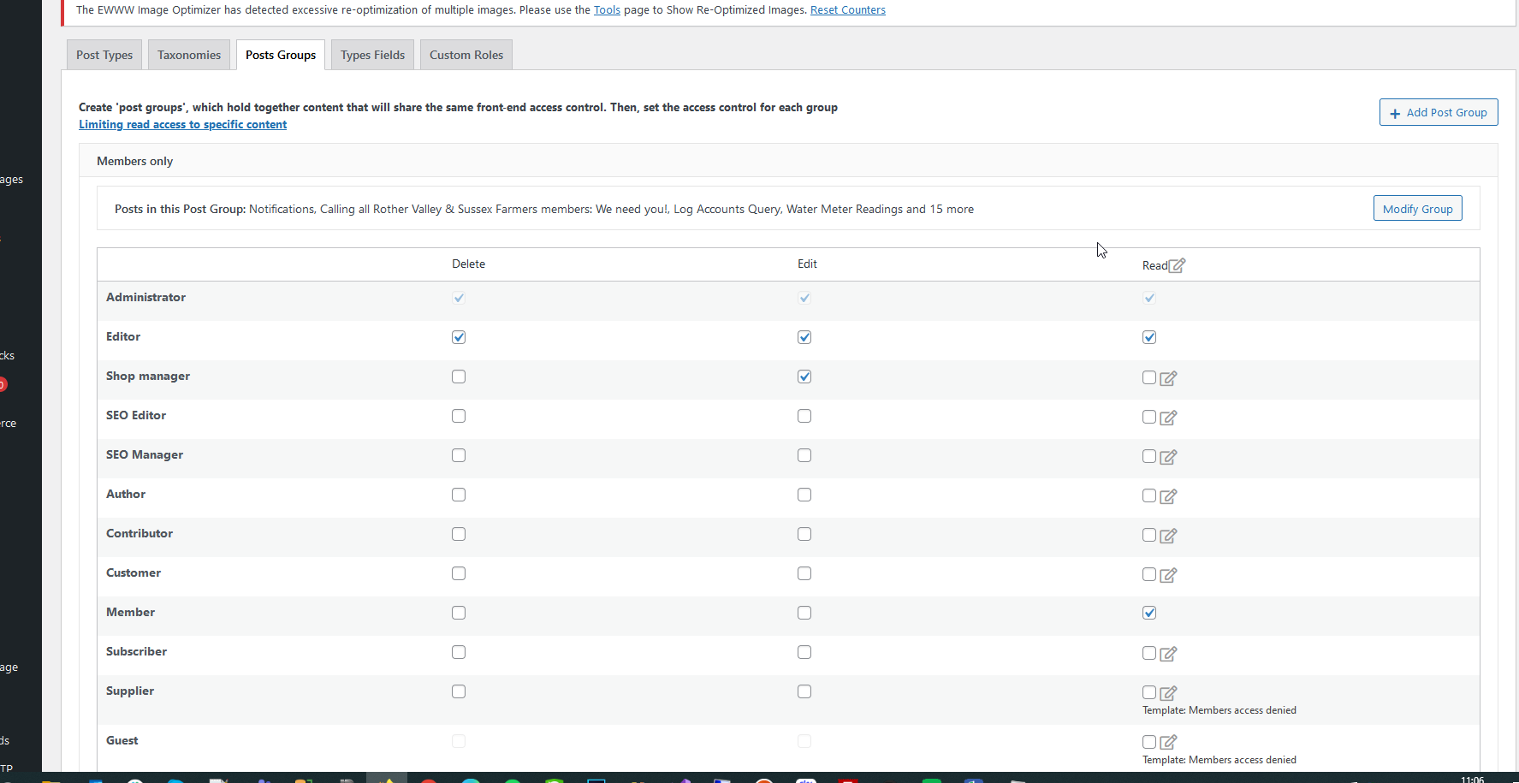Viewport: 1519px width, 783px height.
Task: Open Limiting read access to specific content link
Action: tap(182, 124)
